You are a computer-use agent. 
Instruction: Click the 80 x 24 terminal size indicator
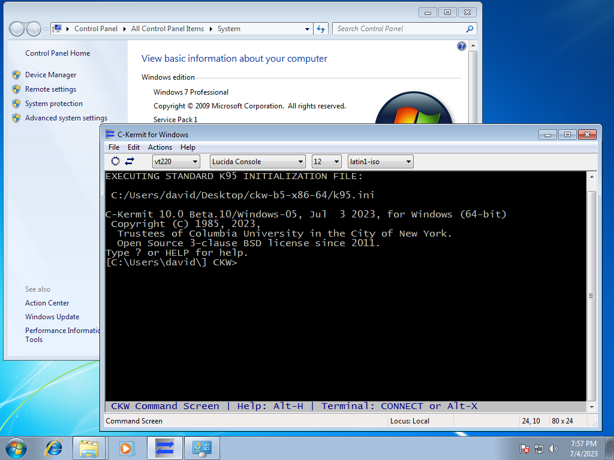coord(562,421)
